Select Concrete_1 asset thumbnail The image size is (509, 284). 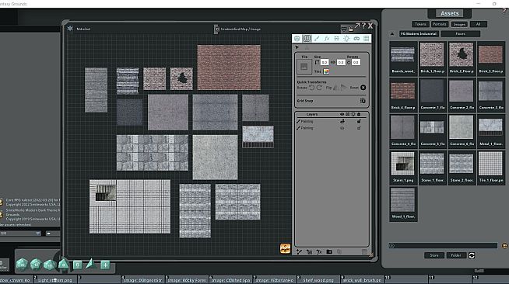click(x=432, y=95)
